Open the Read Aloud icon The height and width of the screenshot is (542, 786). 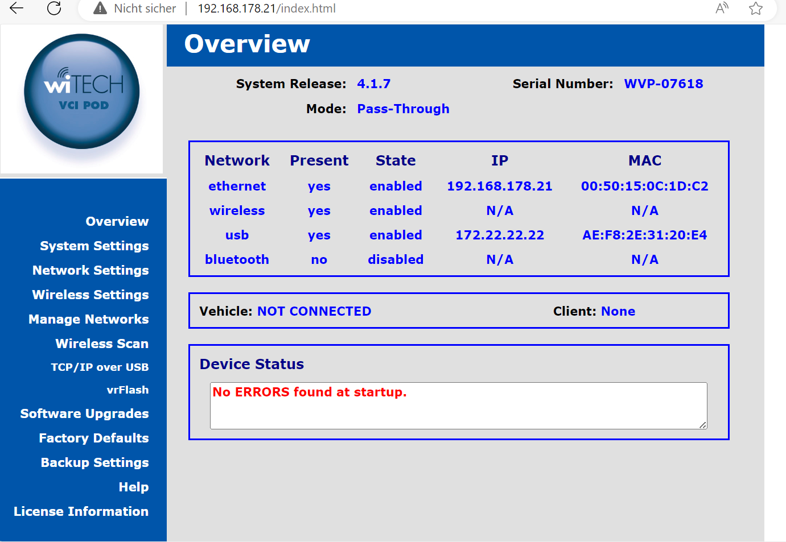(x=722, y=8)
